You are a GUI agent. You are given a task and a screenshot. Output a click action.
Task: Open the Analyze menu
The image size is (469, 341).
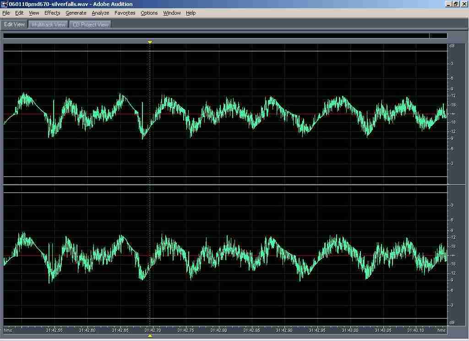(100, 13)
